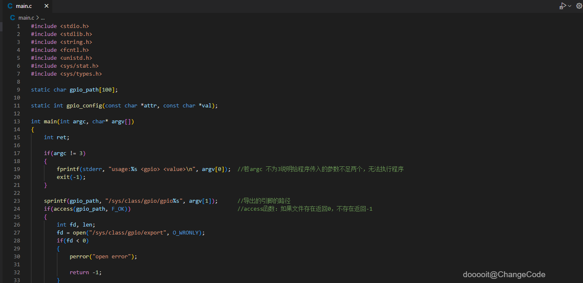
Task: Click the C file icon in the main.c tab
Action: click(10, 6)
